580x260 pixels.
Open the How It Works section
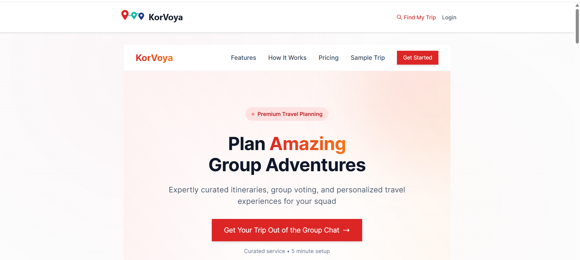[x=287, y=58]
